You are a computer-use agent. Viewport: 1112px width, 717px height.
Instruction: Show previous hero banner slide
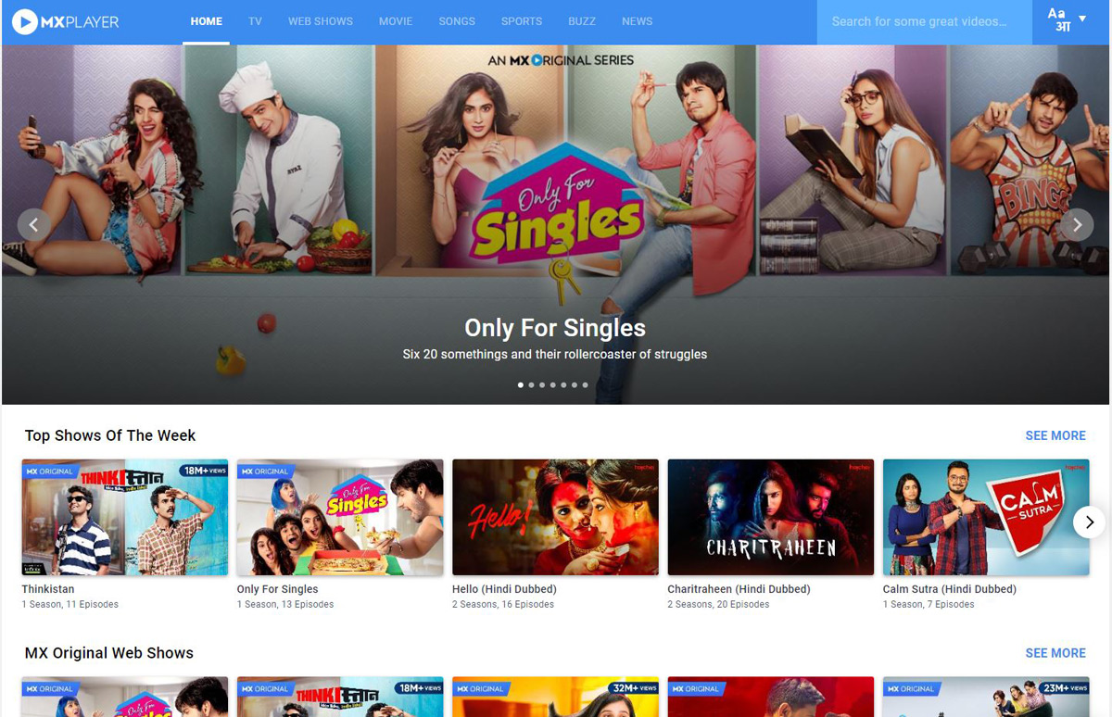34,224
